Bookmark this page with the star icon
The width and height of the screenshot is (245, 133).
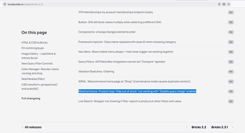tap(229, 4)
